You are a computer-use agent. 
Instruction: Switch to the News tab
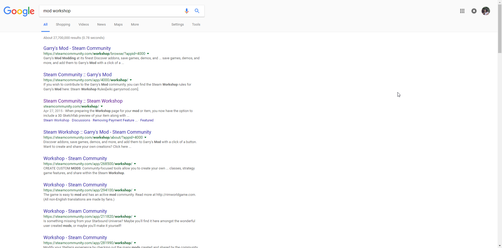click(x=101, y=25)
